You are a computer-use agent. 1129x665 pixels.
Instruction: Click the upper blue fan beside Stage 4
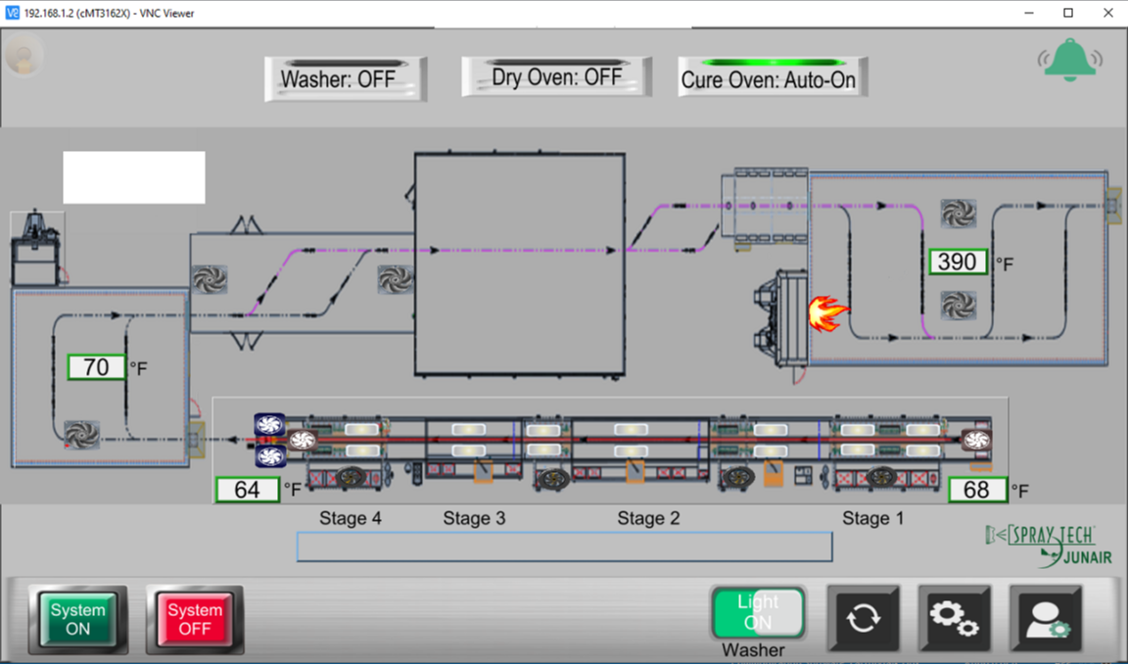pyautogui.click(x=269, y=424)
